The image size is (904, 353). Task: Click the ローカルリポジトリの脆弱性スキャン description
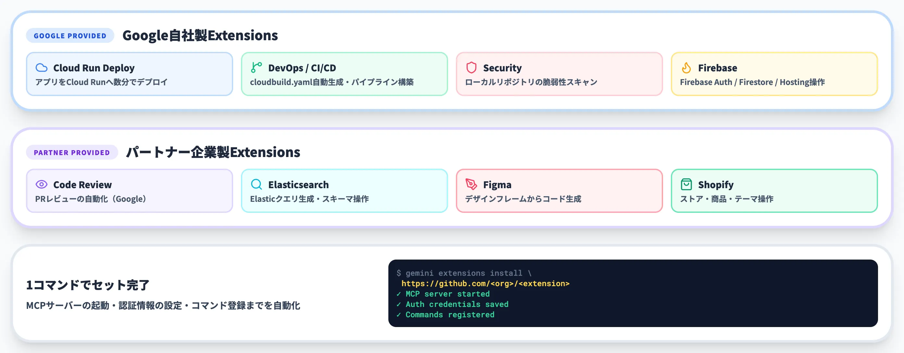coord(531,82)
